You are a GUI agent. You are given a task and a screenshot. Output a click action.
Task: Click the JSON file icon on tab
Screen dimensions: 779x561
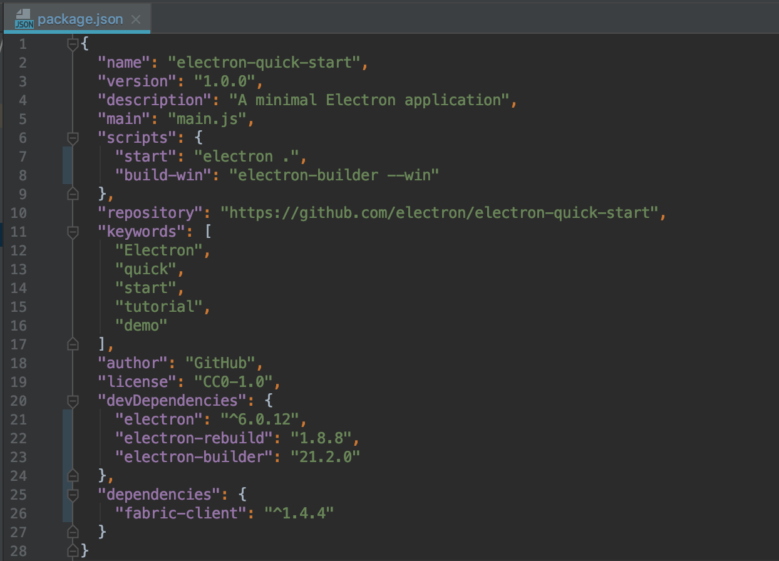click(24, 19)
